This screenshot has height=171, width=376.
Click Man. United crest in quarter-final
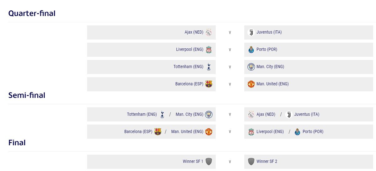tap(251, 84)
